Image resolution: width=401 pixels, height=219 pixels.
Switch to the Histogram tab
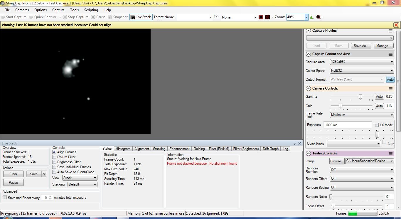pos(123,149)
